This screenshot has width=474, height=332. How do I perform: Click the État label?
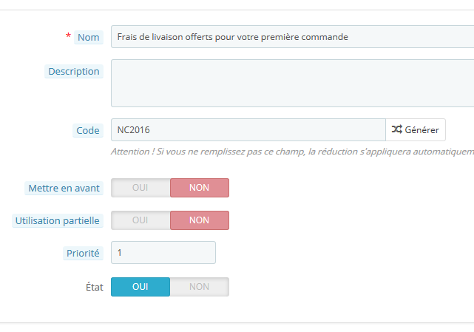click(x=95, y=287)
